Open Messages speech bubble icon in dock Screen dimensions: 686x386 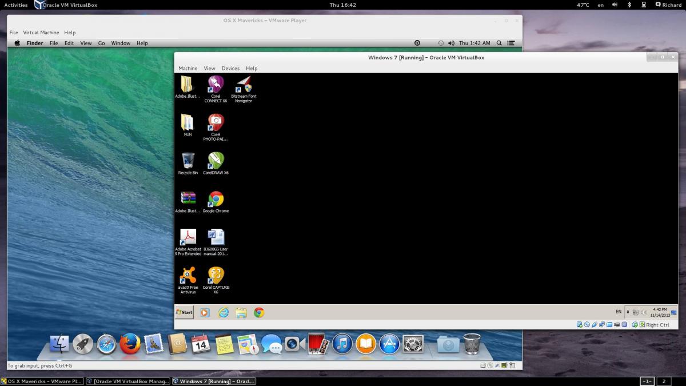point(271,344)
